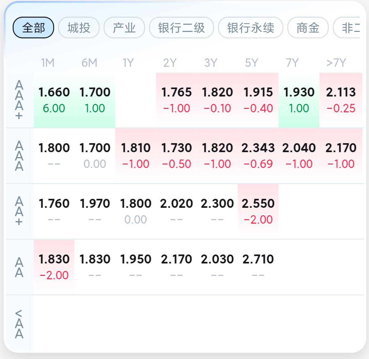The image size is (369, 359).
Task: Click the >7Y column header
Action: click(x=336, y=63)
